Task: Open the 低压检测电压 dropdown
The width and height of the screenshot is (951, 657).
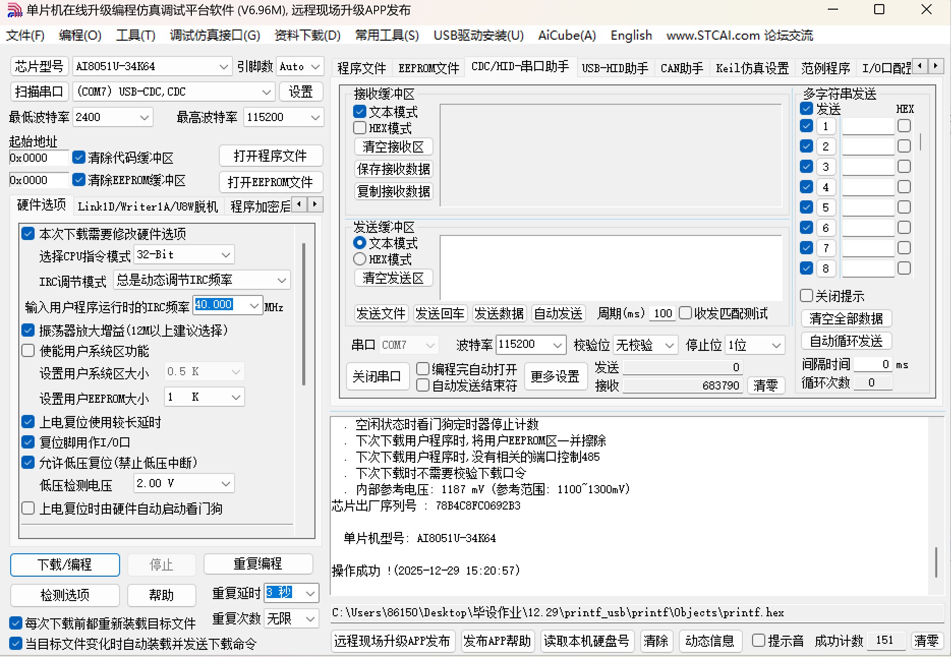Action: pyautogui.click(x=225, y=483)
